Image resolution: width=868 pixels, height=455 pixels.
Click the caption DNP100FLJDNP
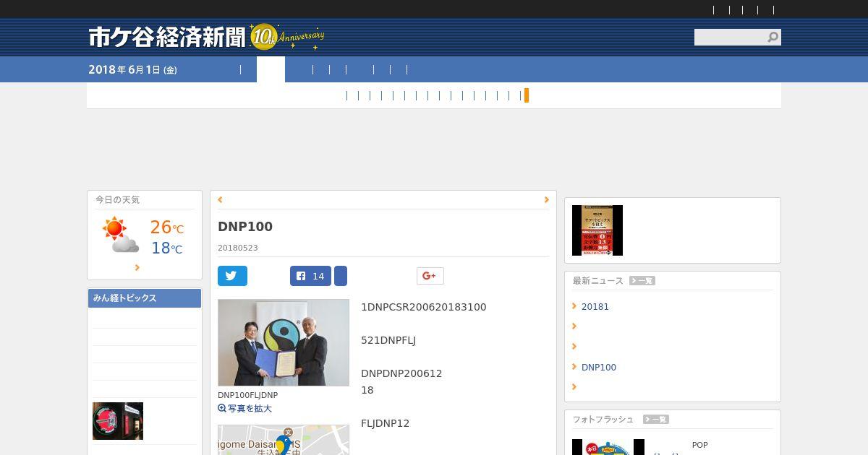(248, 396)
